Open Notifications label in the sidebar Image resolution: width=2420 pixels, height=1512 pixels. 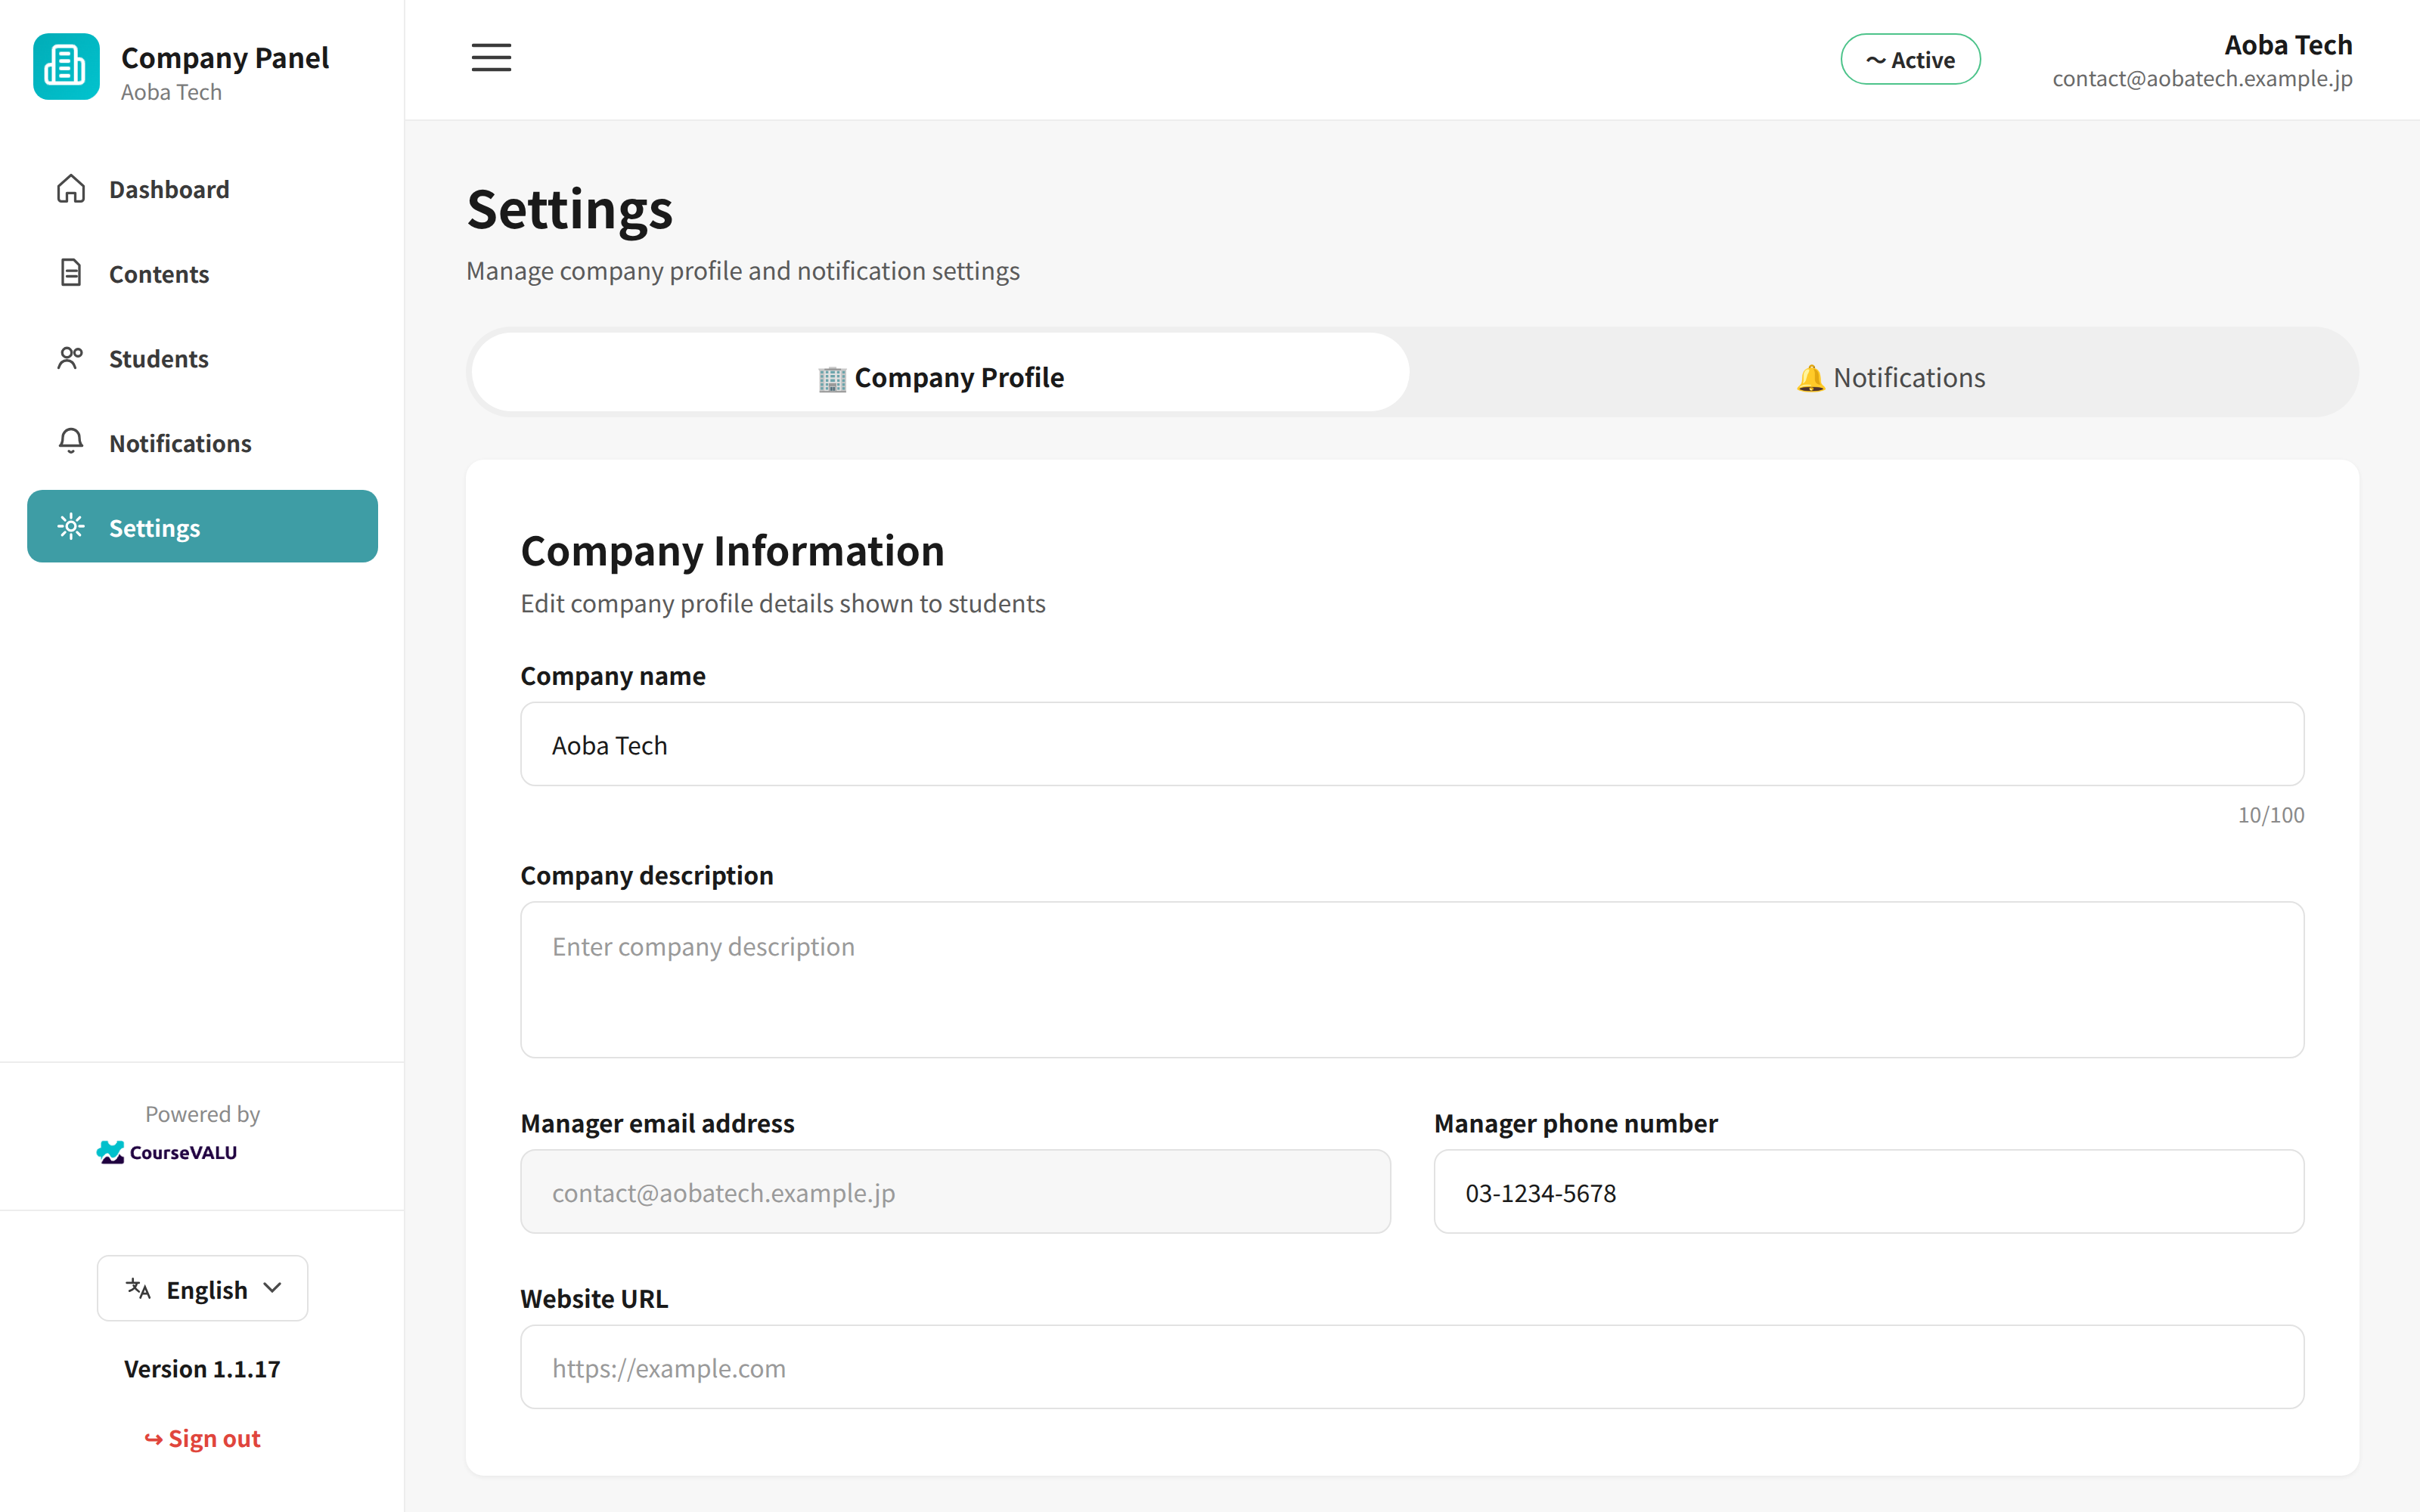[180, 443]
